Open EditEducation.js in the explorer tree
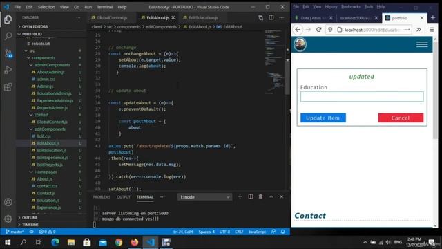The width and height of the screenshot is (442, 249). click(52, 151)
